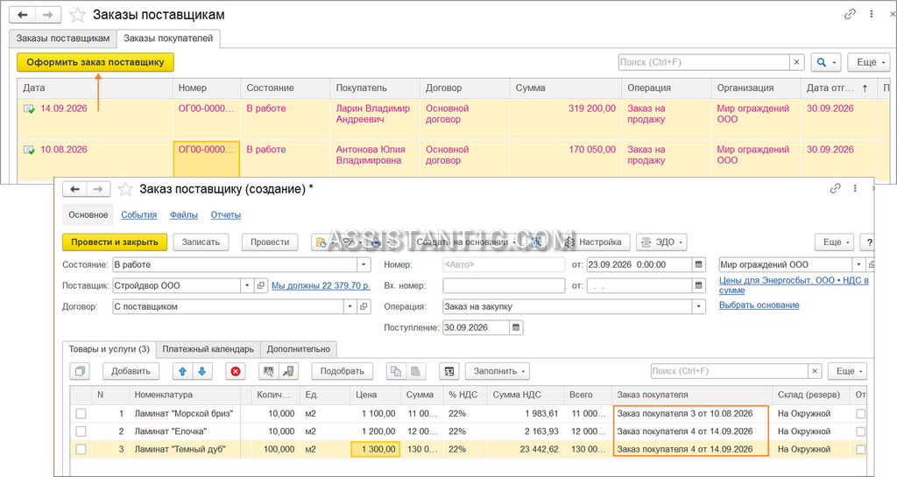Viewport: 897px width, 477px height.
Task: Open calendar for document date 23.09.2026
Action: tap(698, 264)
